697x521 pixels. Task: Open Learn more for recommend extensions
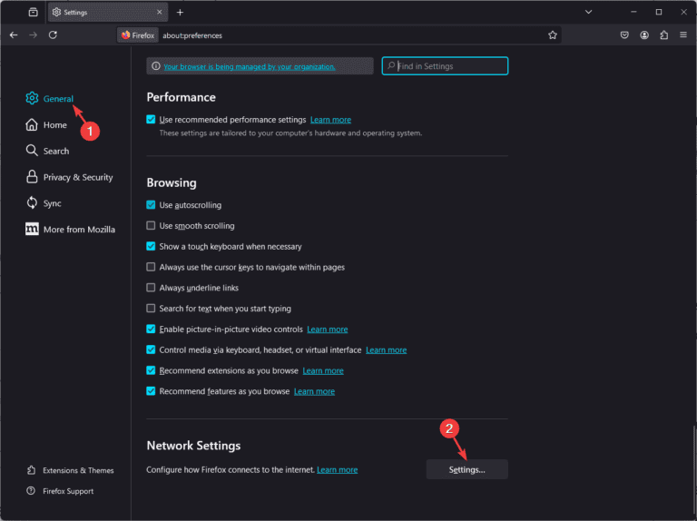point(323,370)
